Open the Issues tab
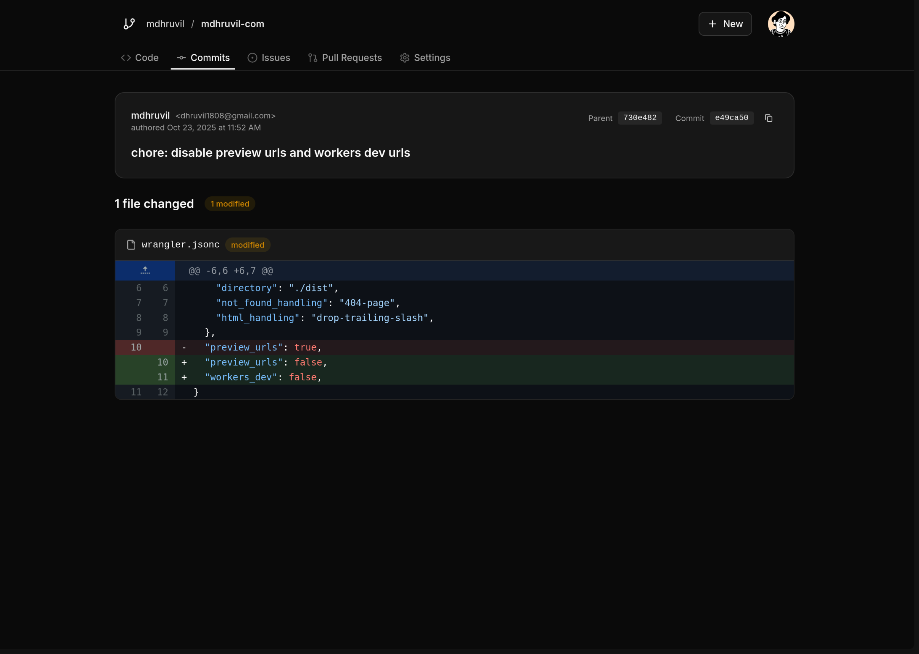This screenshot has width=919, height=654. [269, 58]
